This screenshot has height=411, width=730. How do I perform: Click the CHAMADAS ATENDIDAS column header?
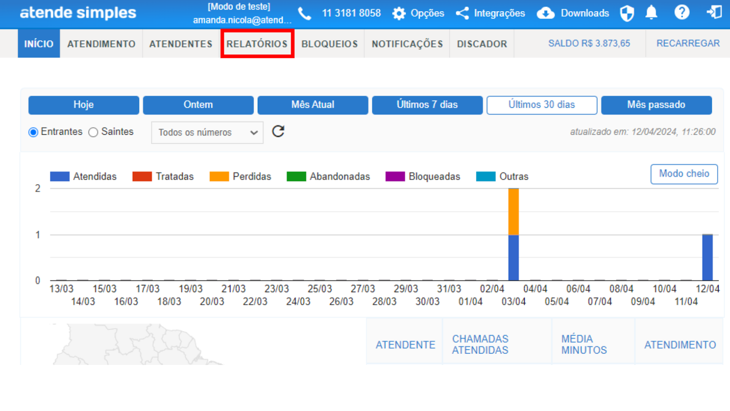[480, 344]
